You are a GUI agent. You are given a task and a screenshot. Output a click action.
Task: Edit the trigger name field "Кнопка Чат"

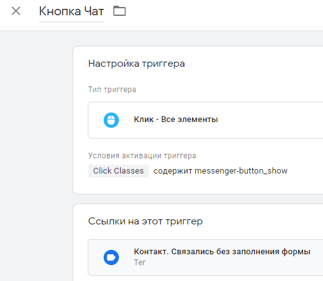point(71,11)
